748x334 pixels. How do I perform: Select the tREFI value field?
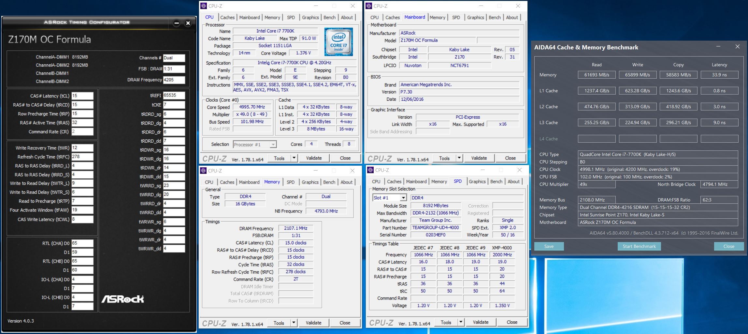(x=174, y=96)
